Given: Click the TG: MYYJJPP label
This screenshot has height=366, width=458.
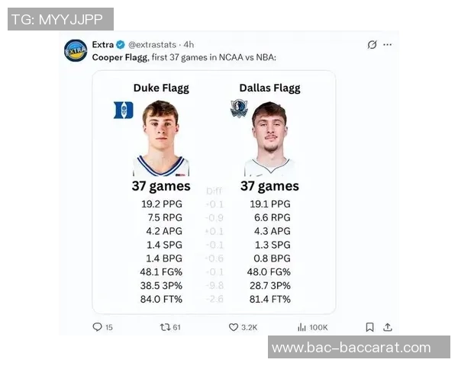Looking at the screenshot, I should pyautogui.click(x=60, y=19).
